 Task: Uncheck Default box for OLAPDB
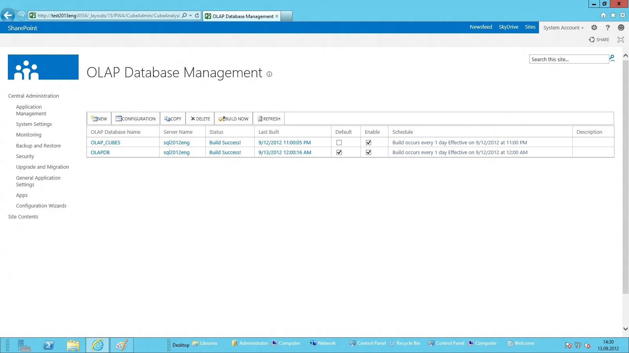(339, 153)
